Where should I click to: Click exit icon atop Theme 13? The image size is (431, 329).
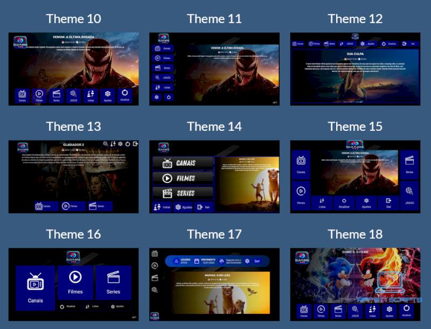pyautogui.click(x=135, y=144)
